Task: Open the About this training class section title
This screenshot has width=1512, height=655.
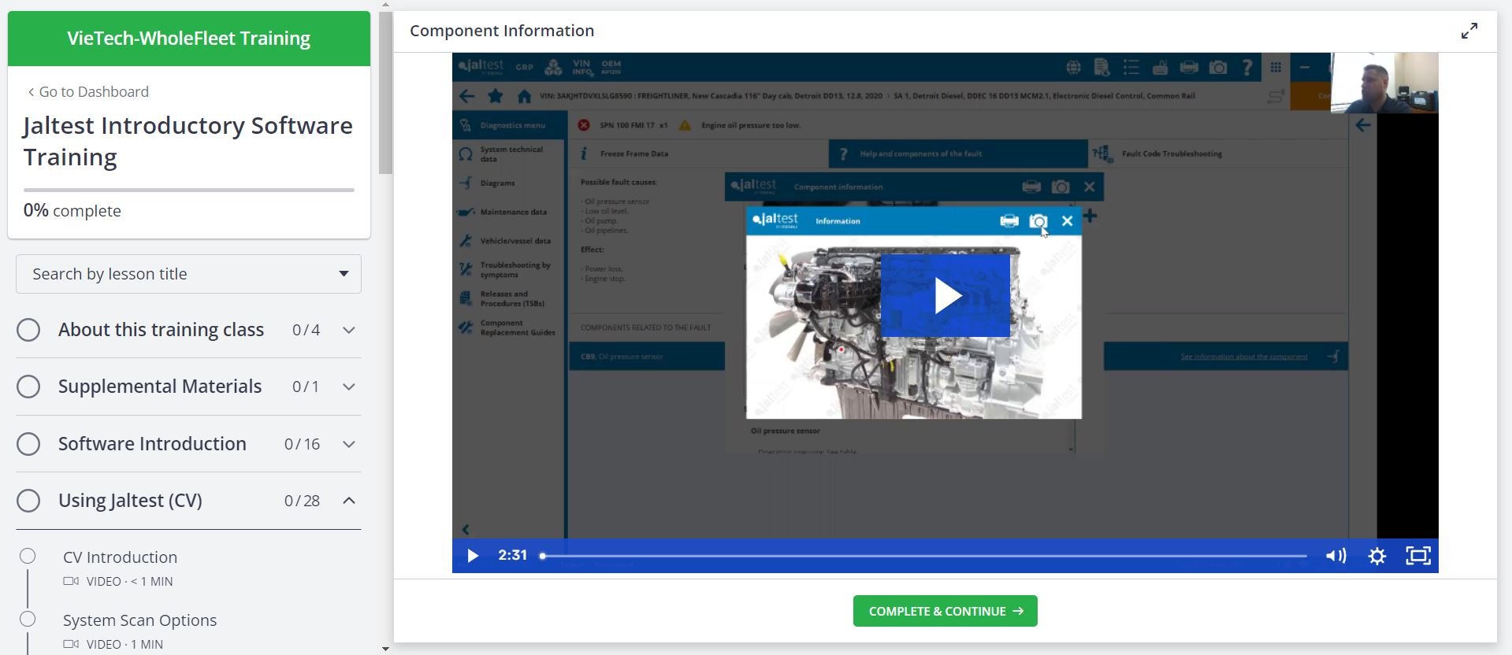Action: 161,330
